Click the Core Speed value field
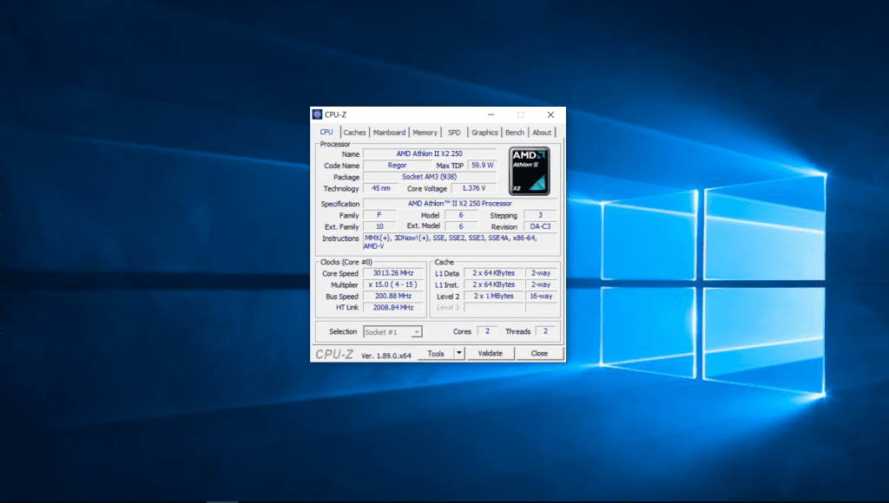This screenshot has width=889, height=503. click(x=393, y=273)
